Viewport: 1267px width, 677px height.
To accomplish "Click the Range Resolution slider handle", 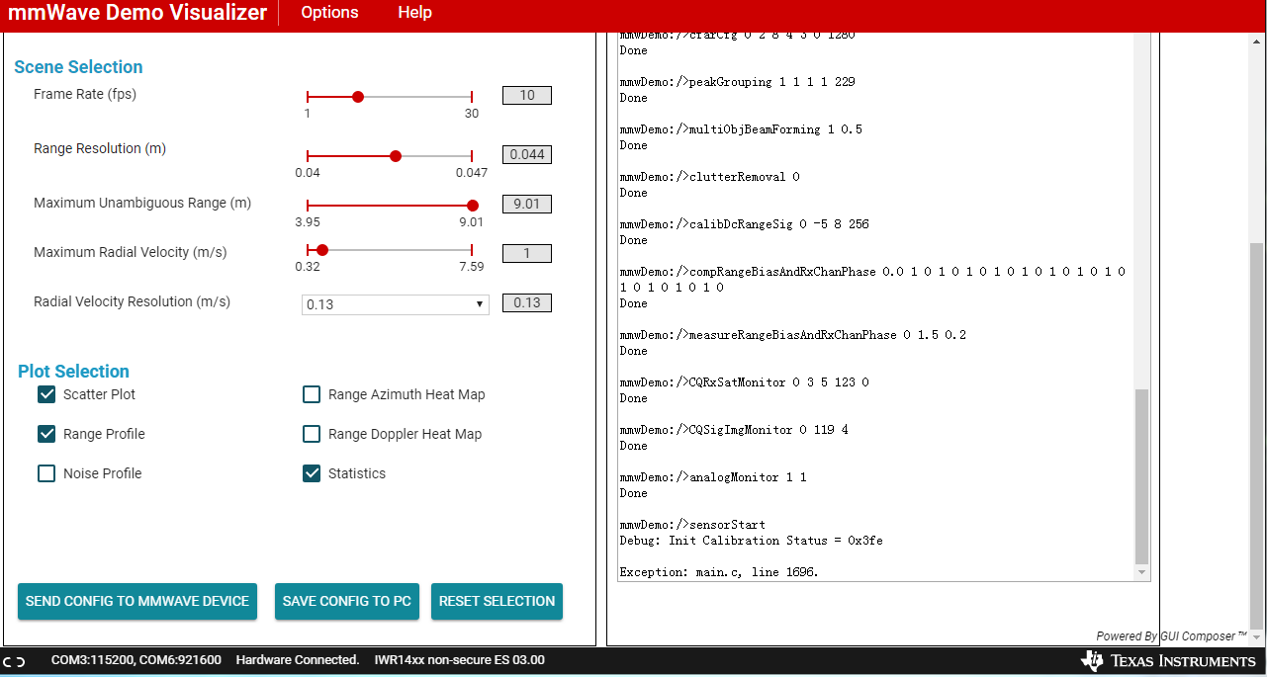I will (x=396, y=156).
